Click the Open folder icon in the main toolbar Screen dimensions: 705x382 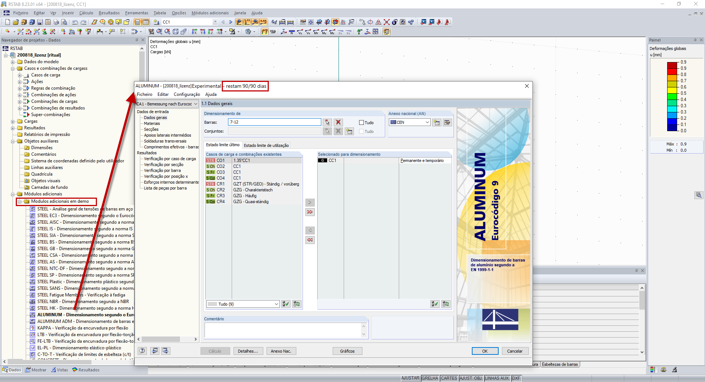tap(15, 22)
